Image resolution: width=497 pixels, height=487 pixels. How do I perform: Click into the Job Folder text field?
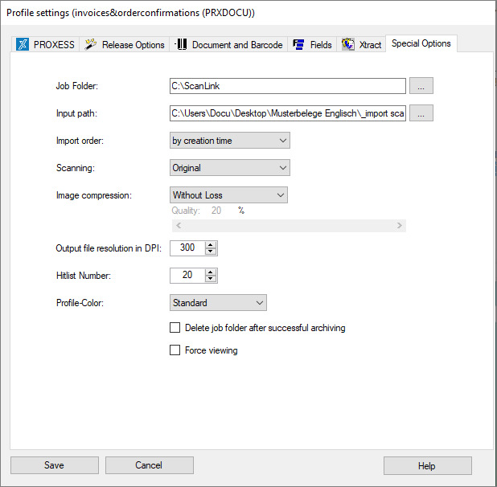pyautogui.click(x=287, y=86)
